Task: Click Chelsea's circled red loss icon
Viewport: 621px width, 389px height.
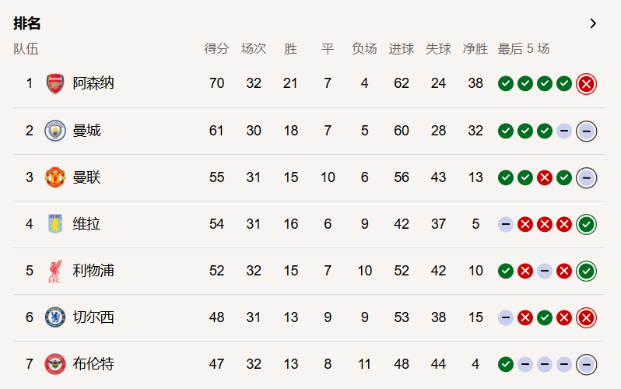Action: [x=586, y=317]
